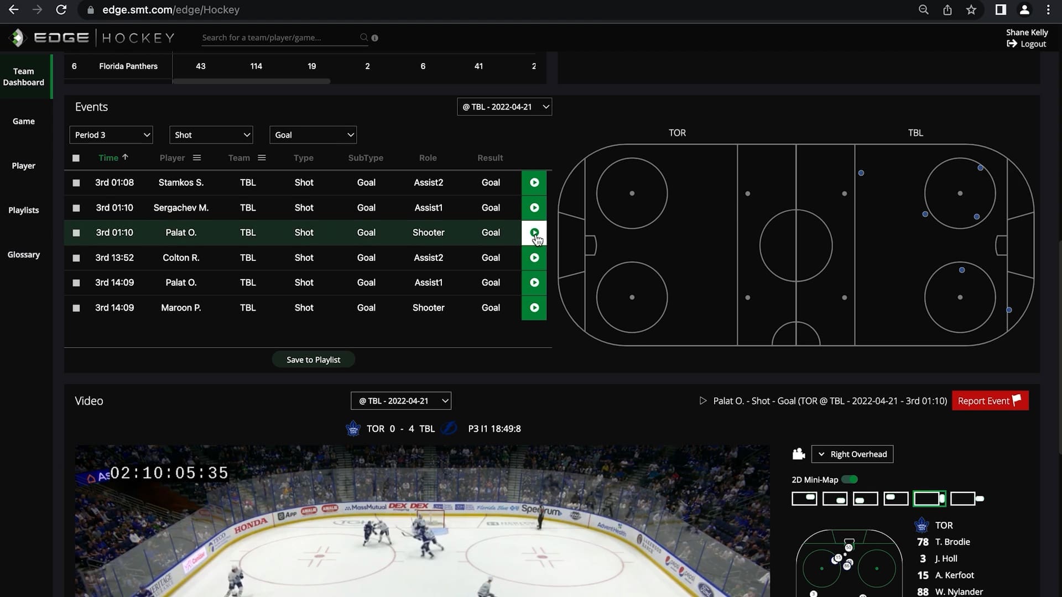Image resolution: width=1062 pixels, height=597 pixels.
Task: Turn off the 2D Mini-Map toggle
Action: [850, 479]
